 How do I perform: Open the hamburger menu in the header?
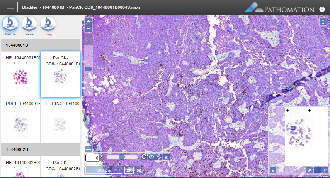pos(10,7)
